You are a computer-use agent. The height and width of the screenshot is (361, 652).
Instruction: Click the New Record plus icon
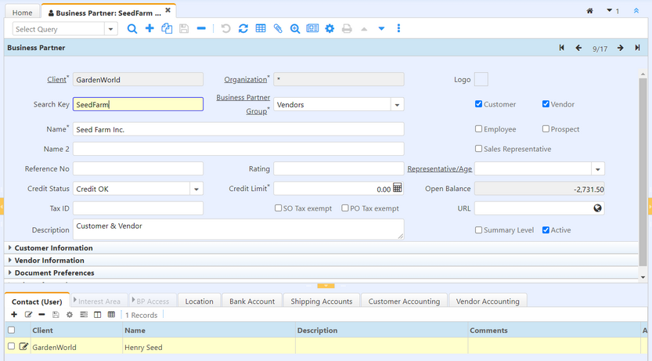click(149, 29)
